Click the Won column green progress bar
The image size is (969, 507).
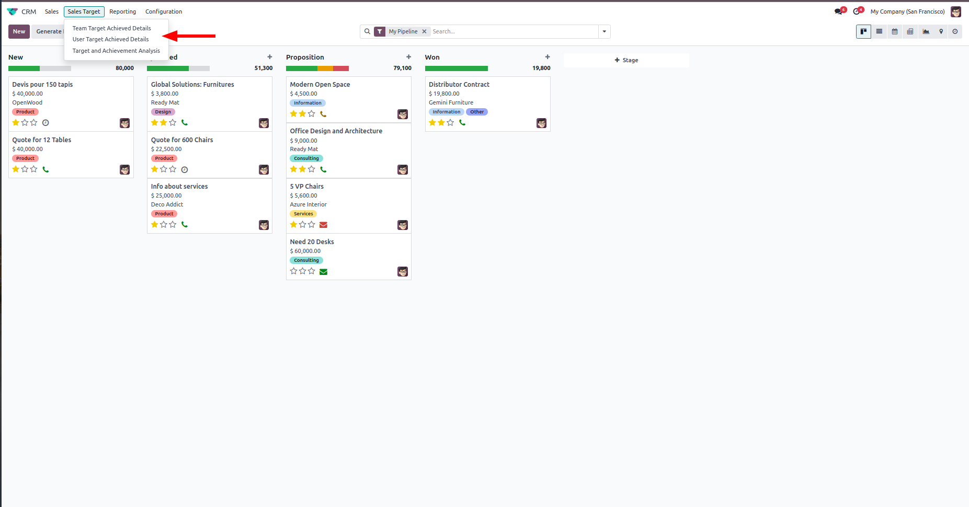(x=457, y=68)
